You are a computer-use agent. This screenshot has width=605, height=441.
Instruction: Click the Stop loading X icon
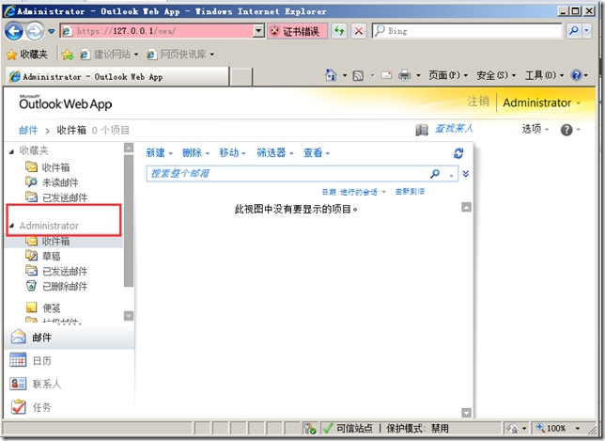point(359,31)
